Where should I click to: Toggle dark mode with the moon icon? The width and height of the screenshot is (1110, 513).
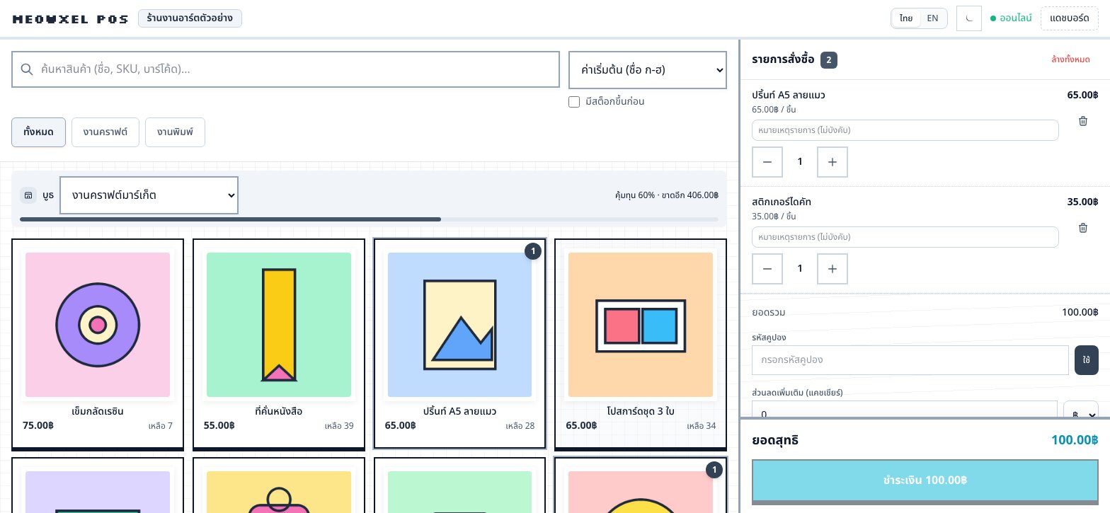968,18
